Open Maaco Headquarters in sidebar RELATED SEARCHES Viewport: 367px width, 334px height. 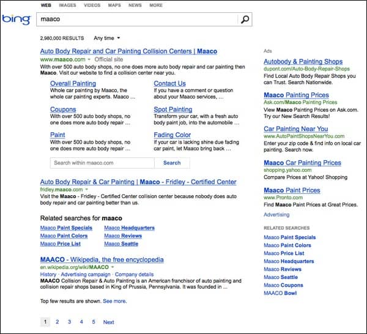[x=289, y=261]
